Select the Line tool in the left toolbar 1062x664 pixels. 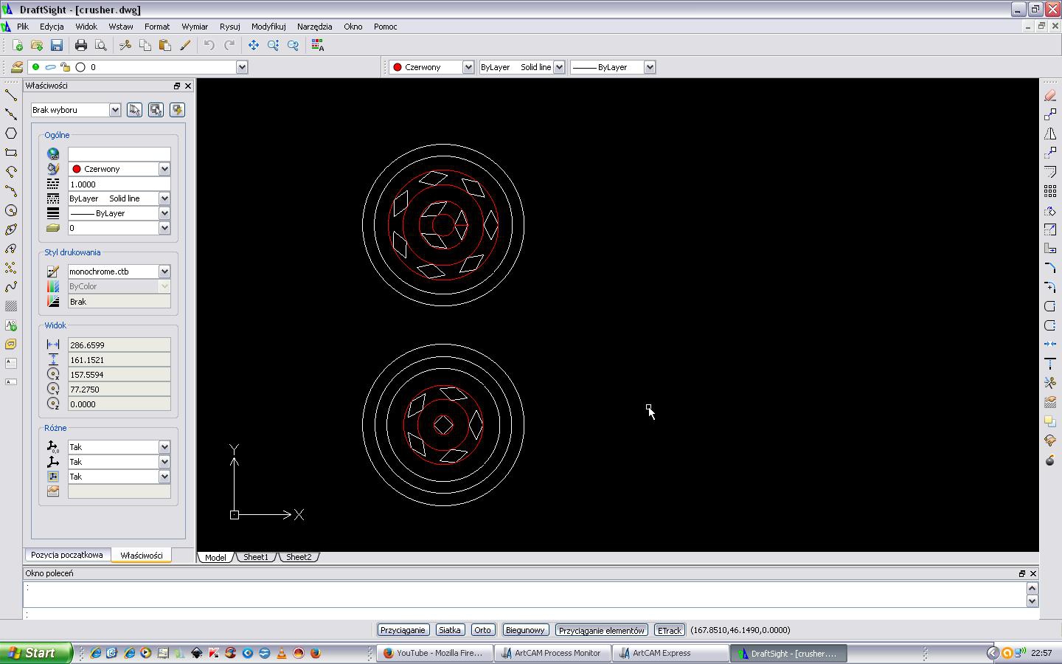coord(11,95)
